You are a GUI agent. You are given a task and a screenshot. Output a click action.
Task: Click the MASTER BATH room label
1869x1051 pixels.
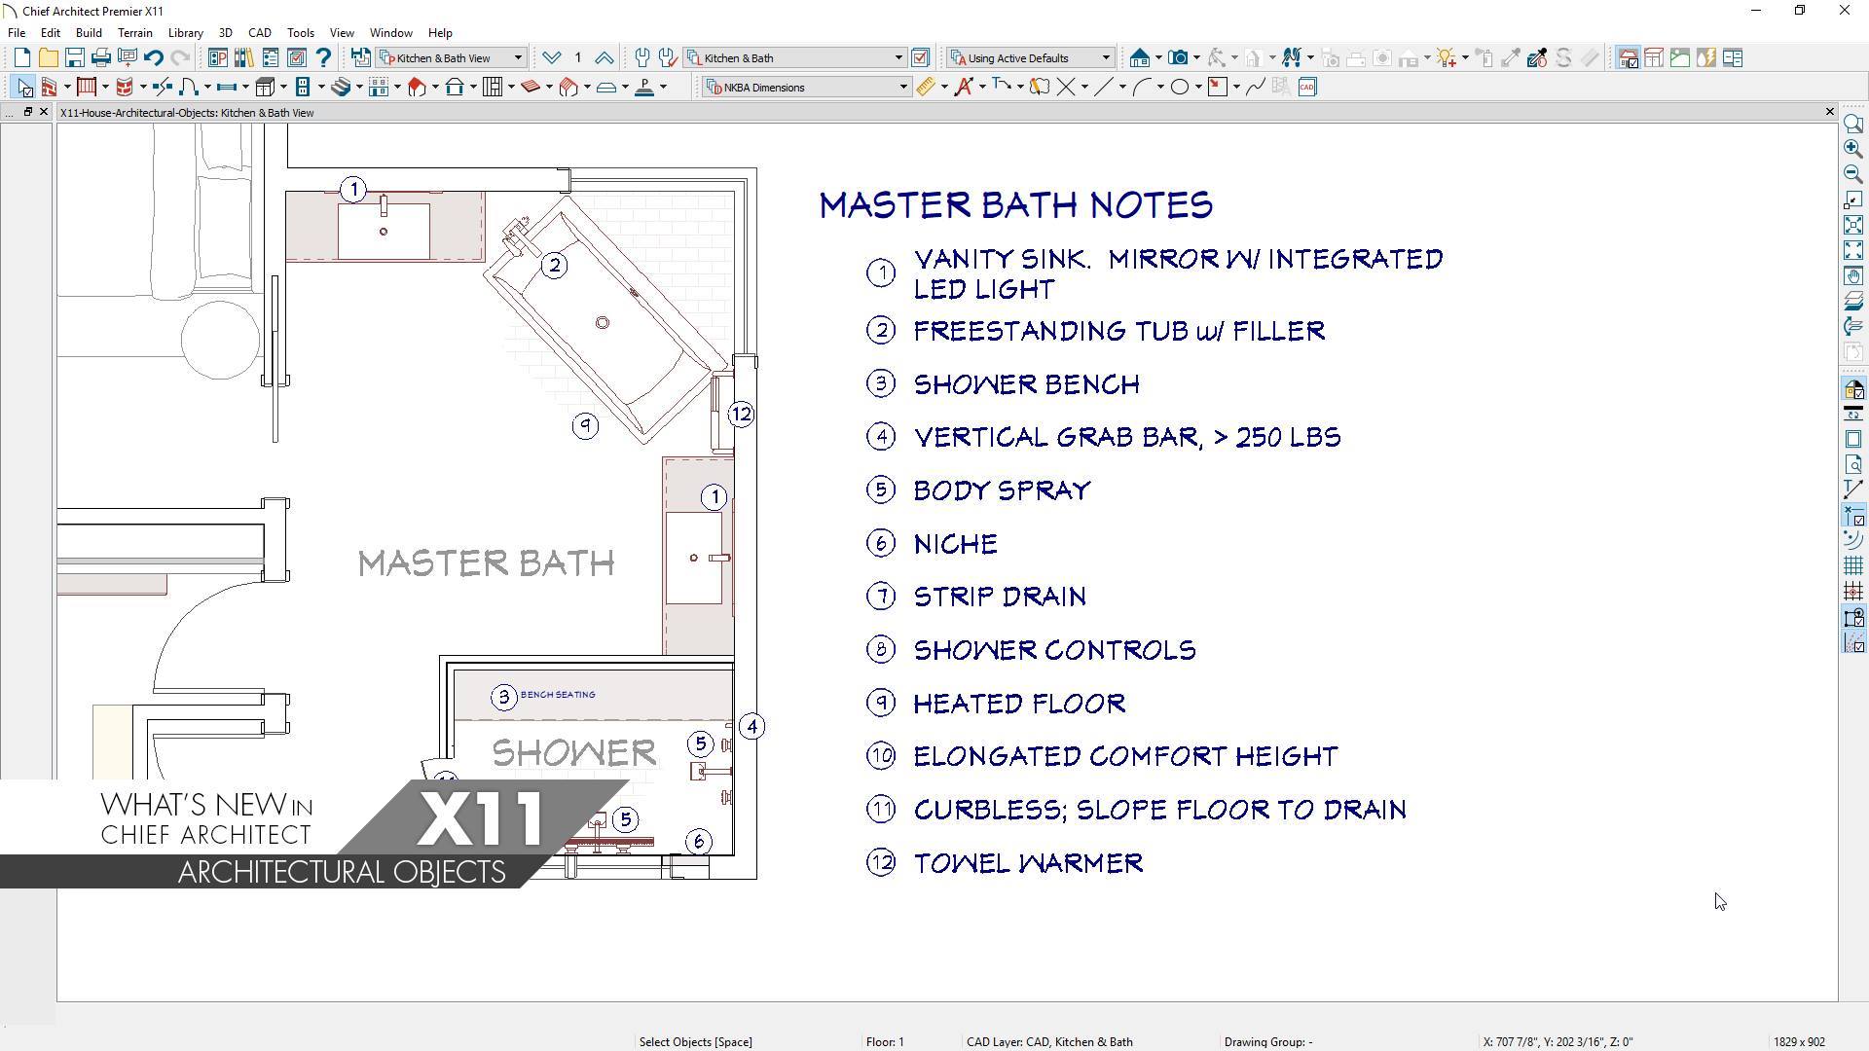pos(486,563)
